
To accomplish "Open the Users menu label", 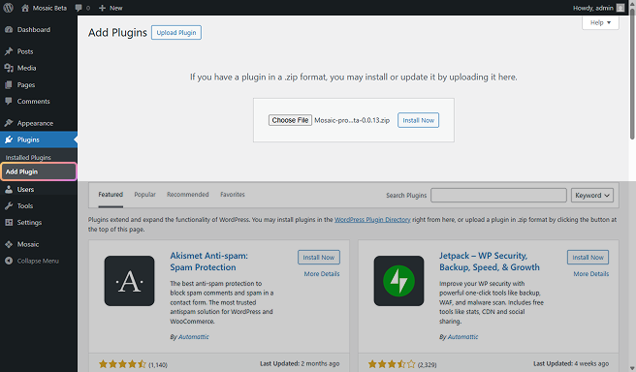I will (25, 189).
